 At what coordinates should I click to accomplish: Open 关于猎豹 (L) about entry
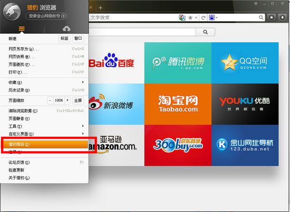(44, 178)
